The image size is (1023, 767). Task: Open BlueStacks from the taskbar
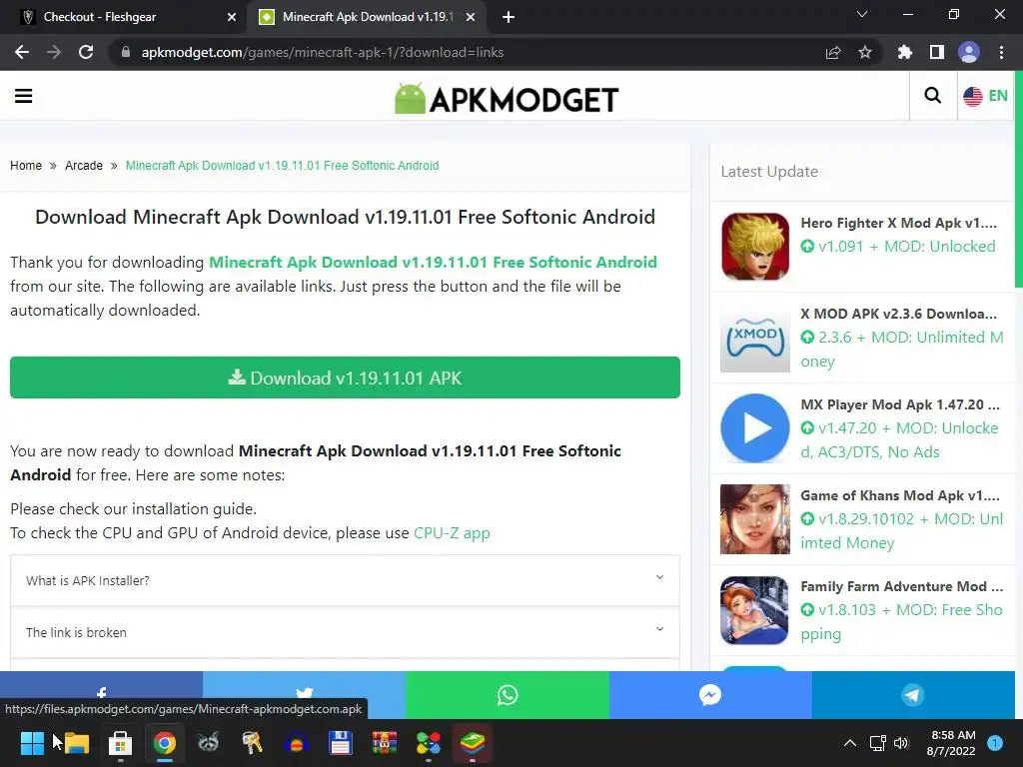point(473,743)
